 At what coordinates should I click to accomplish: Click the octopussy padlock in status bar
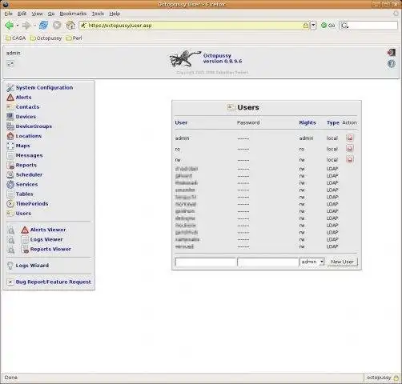click(396, 378)
